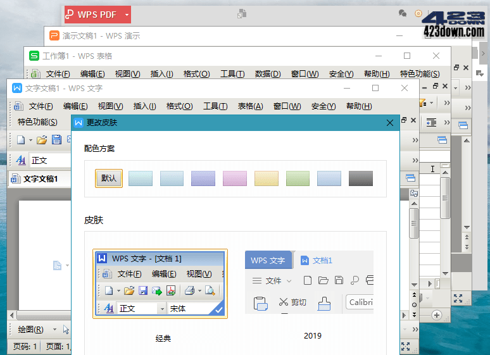Click the 页码: 1 status bar entry
Image resolution: width=490 pixels, height=355 pixels.
[25, 346]
